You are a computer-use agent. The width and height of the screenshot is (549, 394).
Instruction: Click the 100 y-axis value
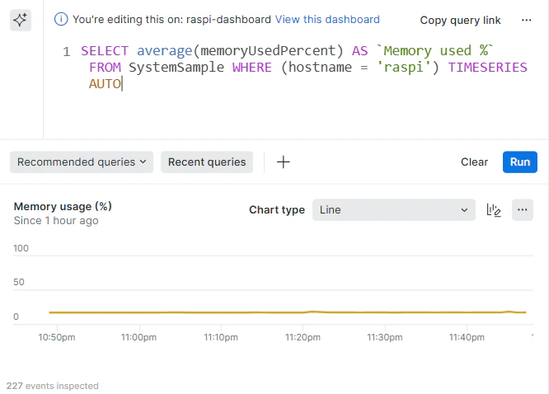tap(21, 248)
